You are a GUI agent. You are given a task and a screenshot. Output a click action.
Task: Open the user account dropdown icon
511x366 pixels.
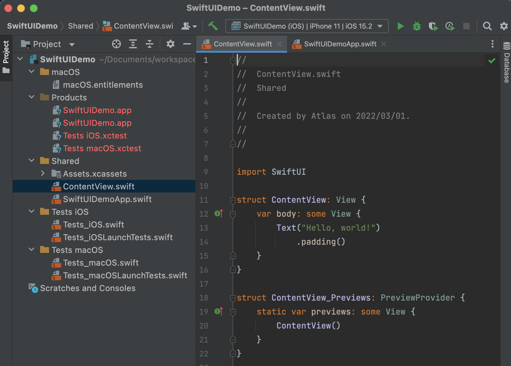[x=189, y=26]
